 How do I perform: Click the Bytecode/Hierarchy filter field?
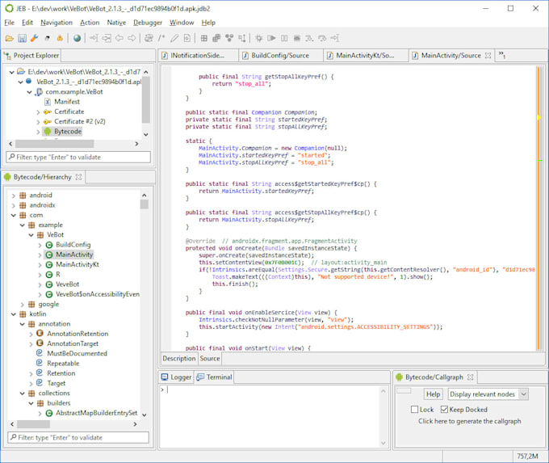78,437
